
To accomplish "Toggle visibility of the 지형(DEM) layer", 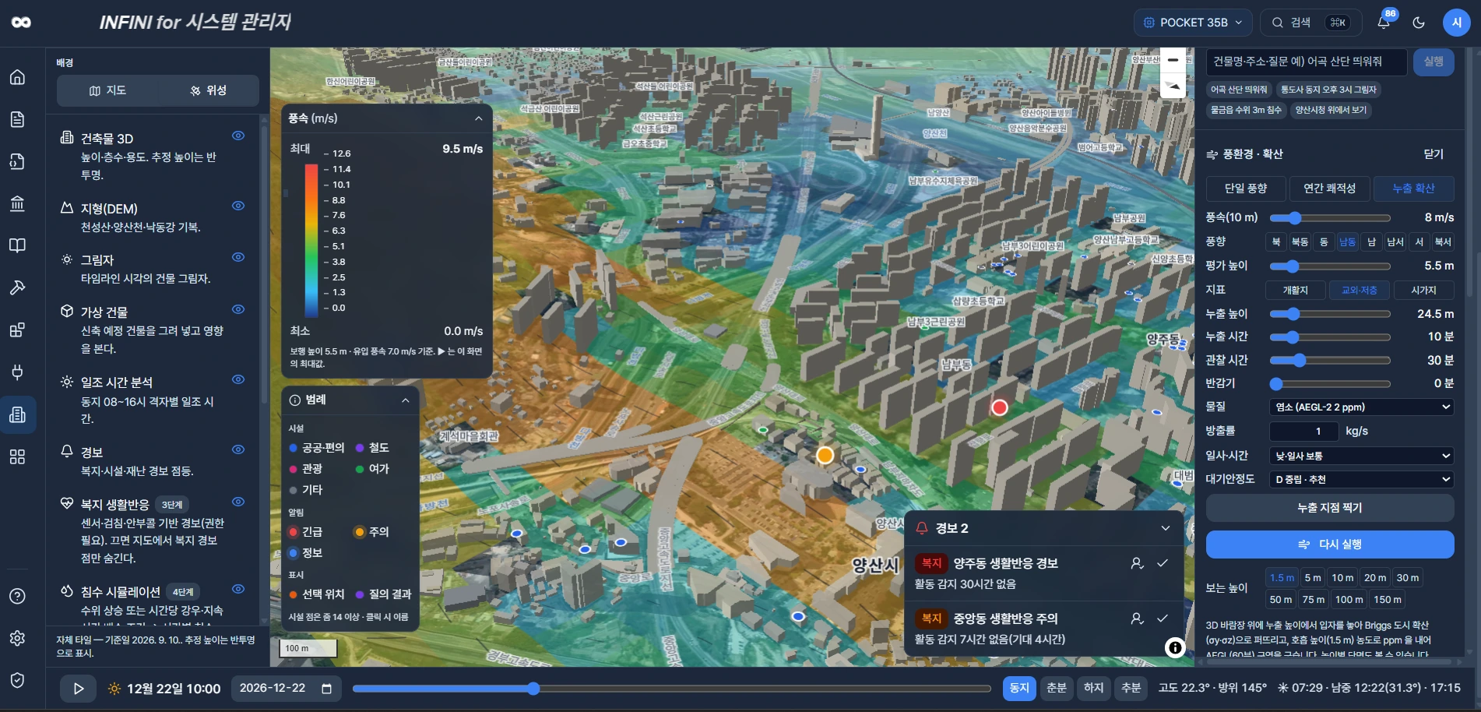I will click(x=238, y=206).
